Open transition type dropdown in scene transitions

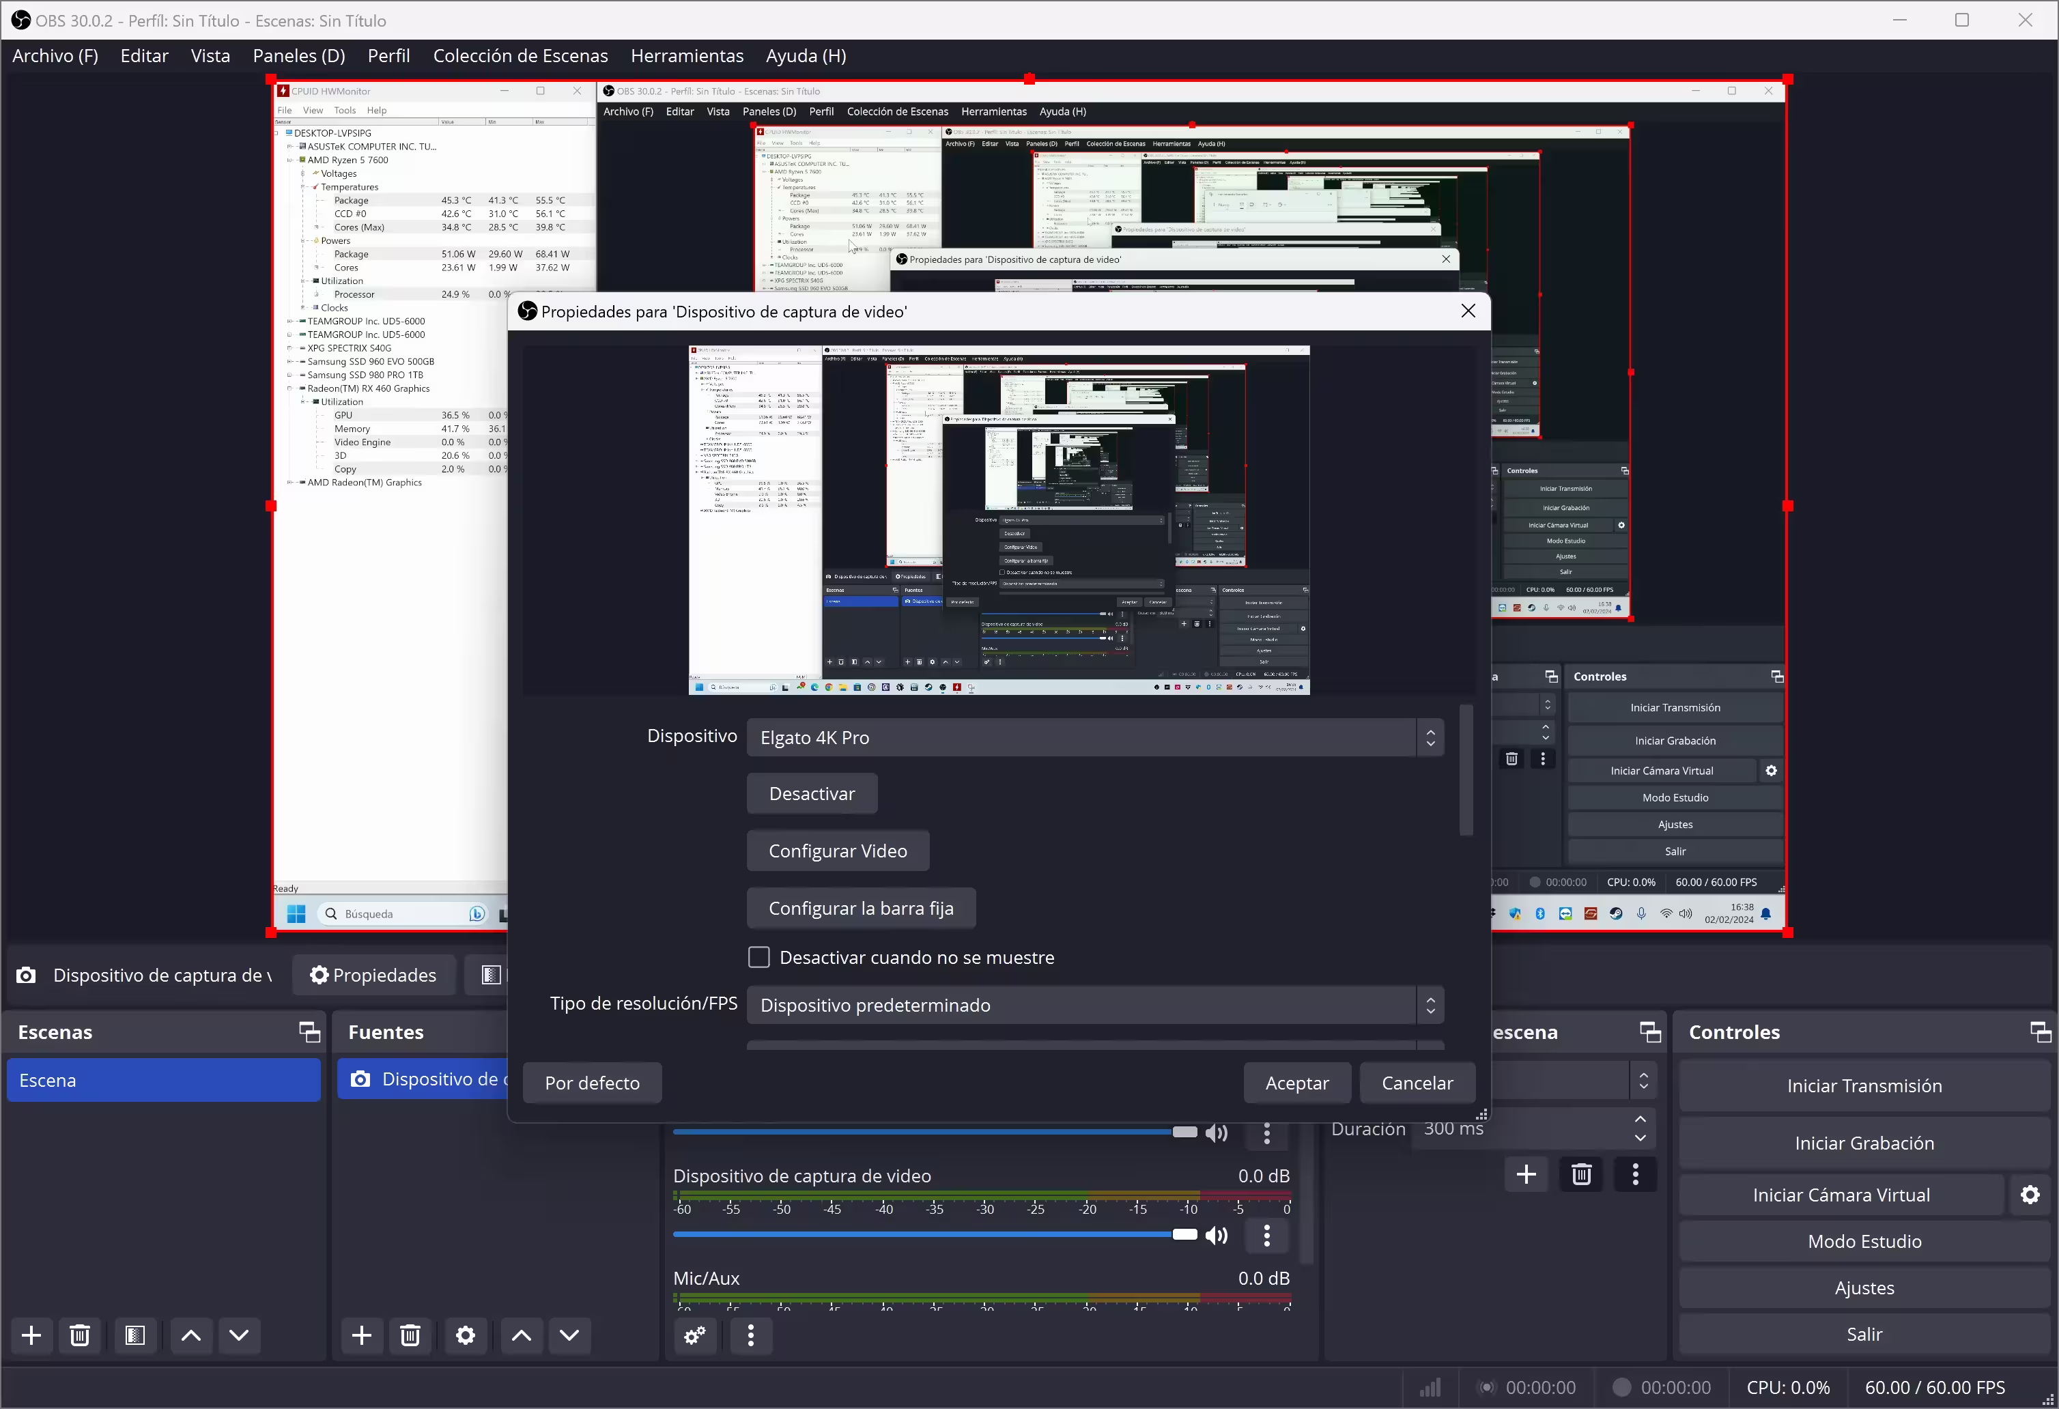tap(1573, 1080)
